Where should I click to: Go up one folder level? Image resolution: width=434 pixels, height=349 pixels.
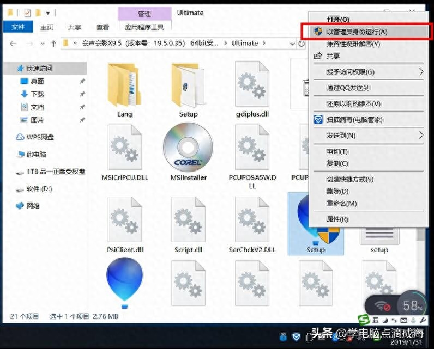click(x=53, y=44)
